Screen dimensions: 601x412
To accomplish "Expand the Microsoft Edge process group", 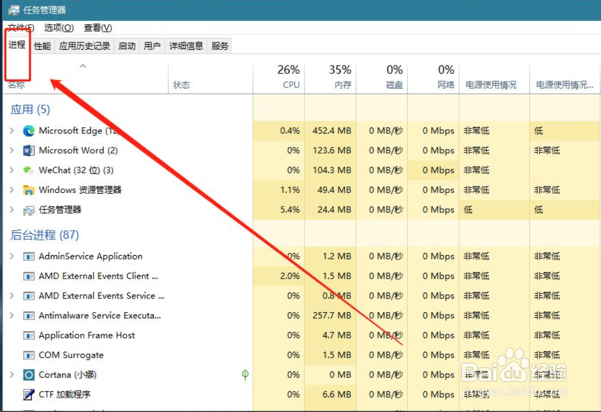I will (x=12, y=131).
